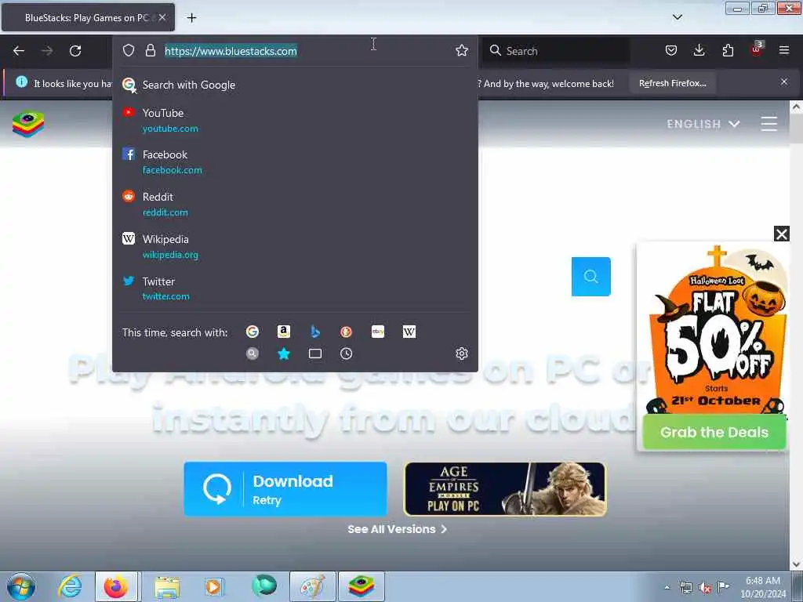Close the Halloween deal popup

click(782, 234)
